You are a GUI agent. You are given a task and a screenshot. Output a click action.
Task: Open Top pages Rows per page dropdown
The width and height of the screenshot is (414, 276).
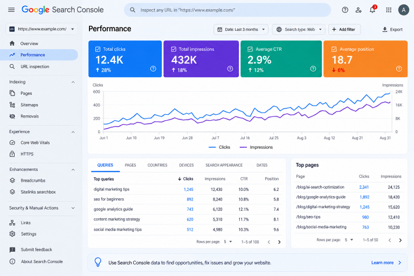click(x=349, y=240)
